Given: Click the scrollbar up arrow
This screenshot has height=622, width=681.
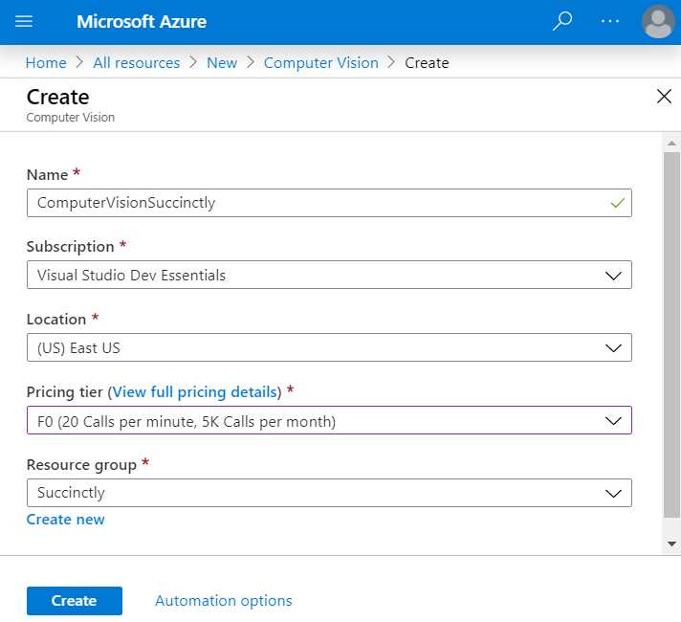Looking at the screenshot, I should pyautogui.click(x=671, y=143).
